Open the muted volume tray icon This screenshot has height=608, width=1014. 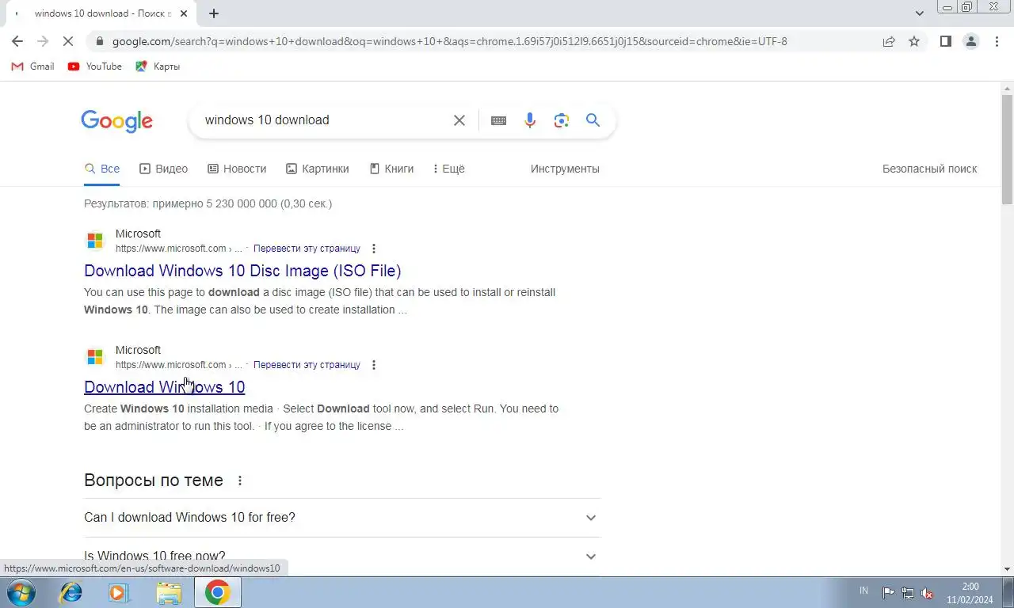[x=927, y=592]
